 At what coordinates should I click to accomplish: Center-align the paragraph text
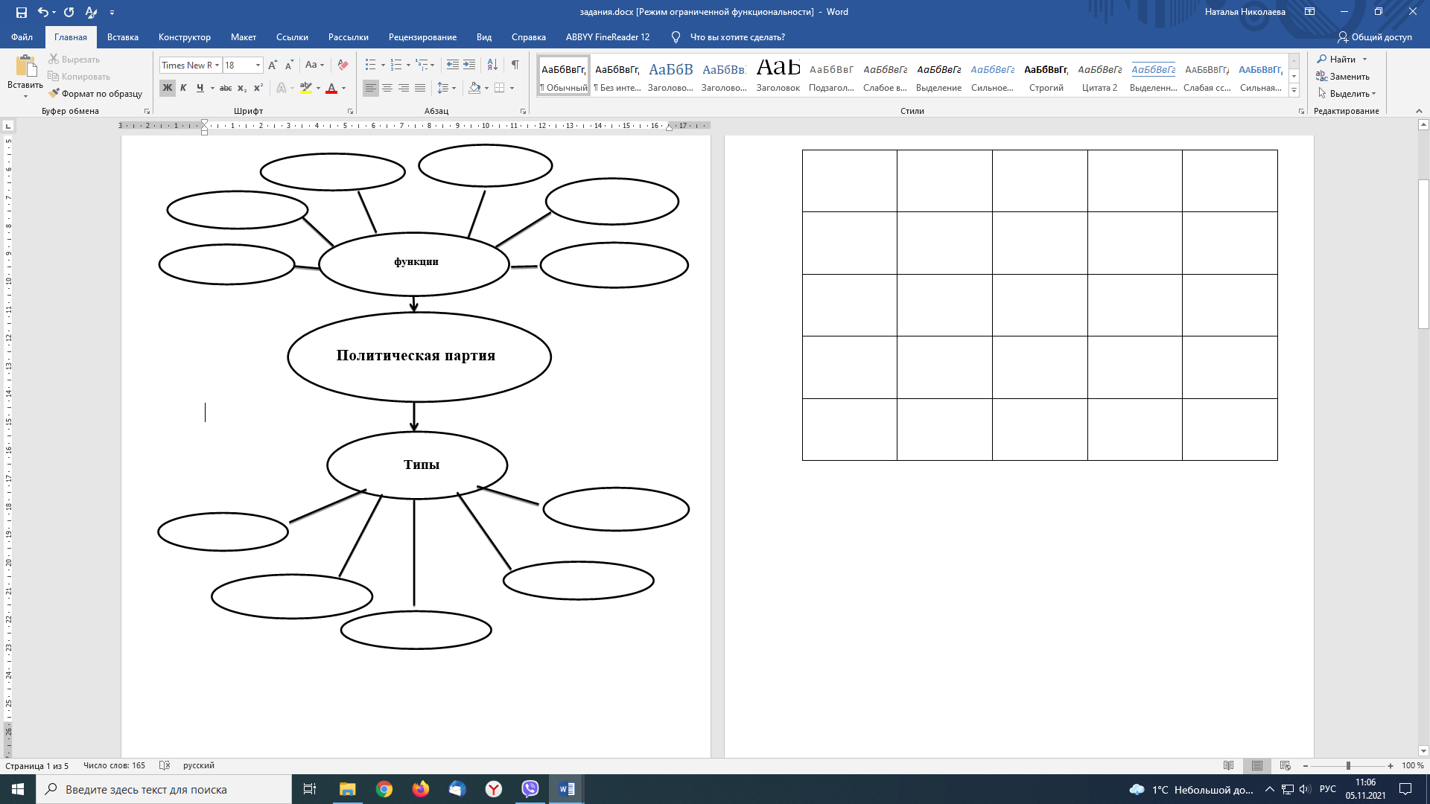(387, 88)
